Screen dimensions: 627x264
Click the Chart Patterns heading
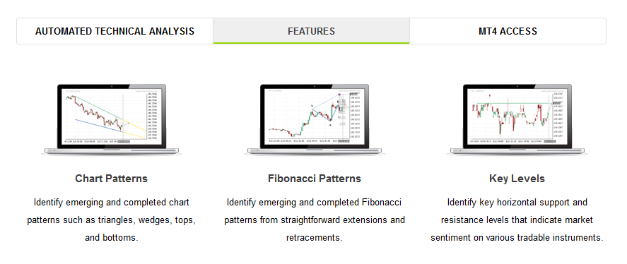coord(111,179)
